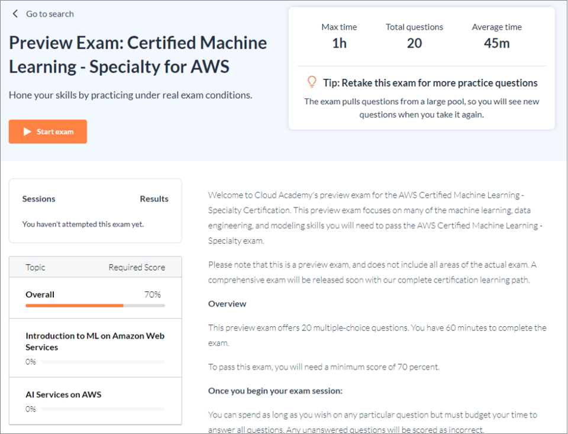
Task: Click the 'Please note that this is a preview exam' paragraph
Action: 372,272
